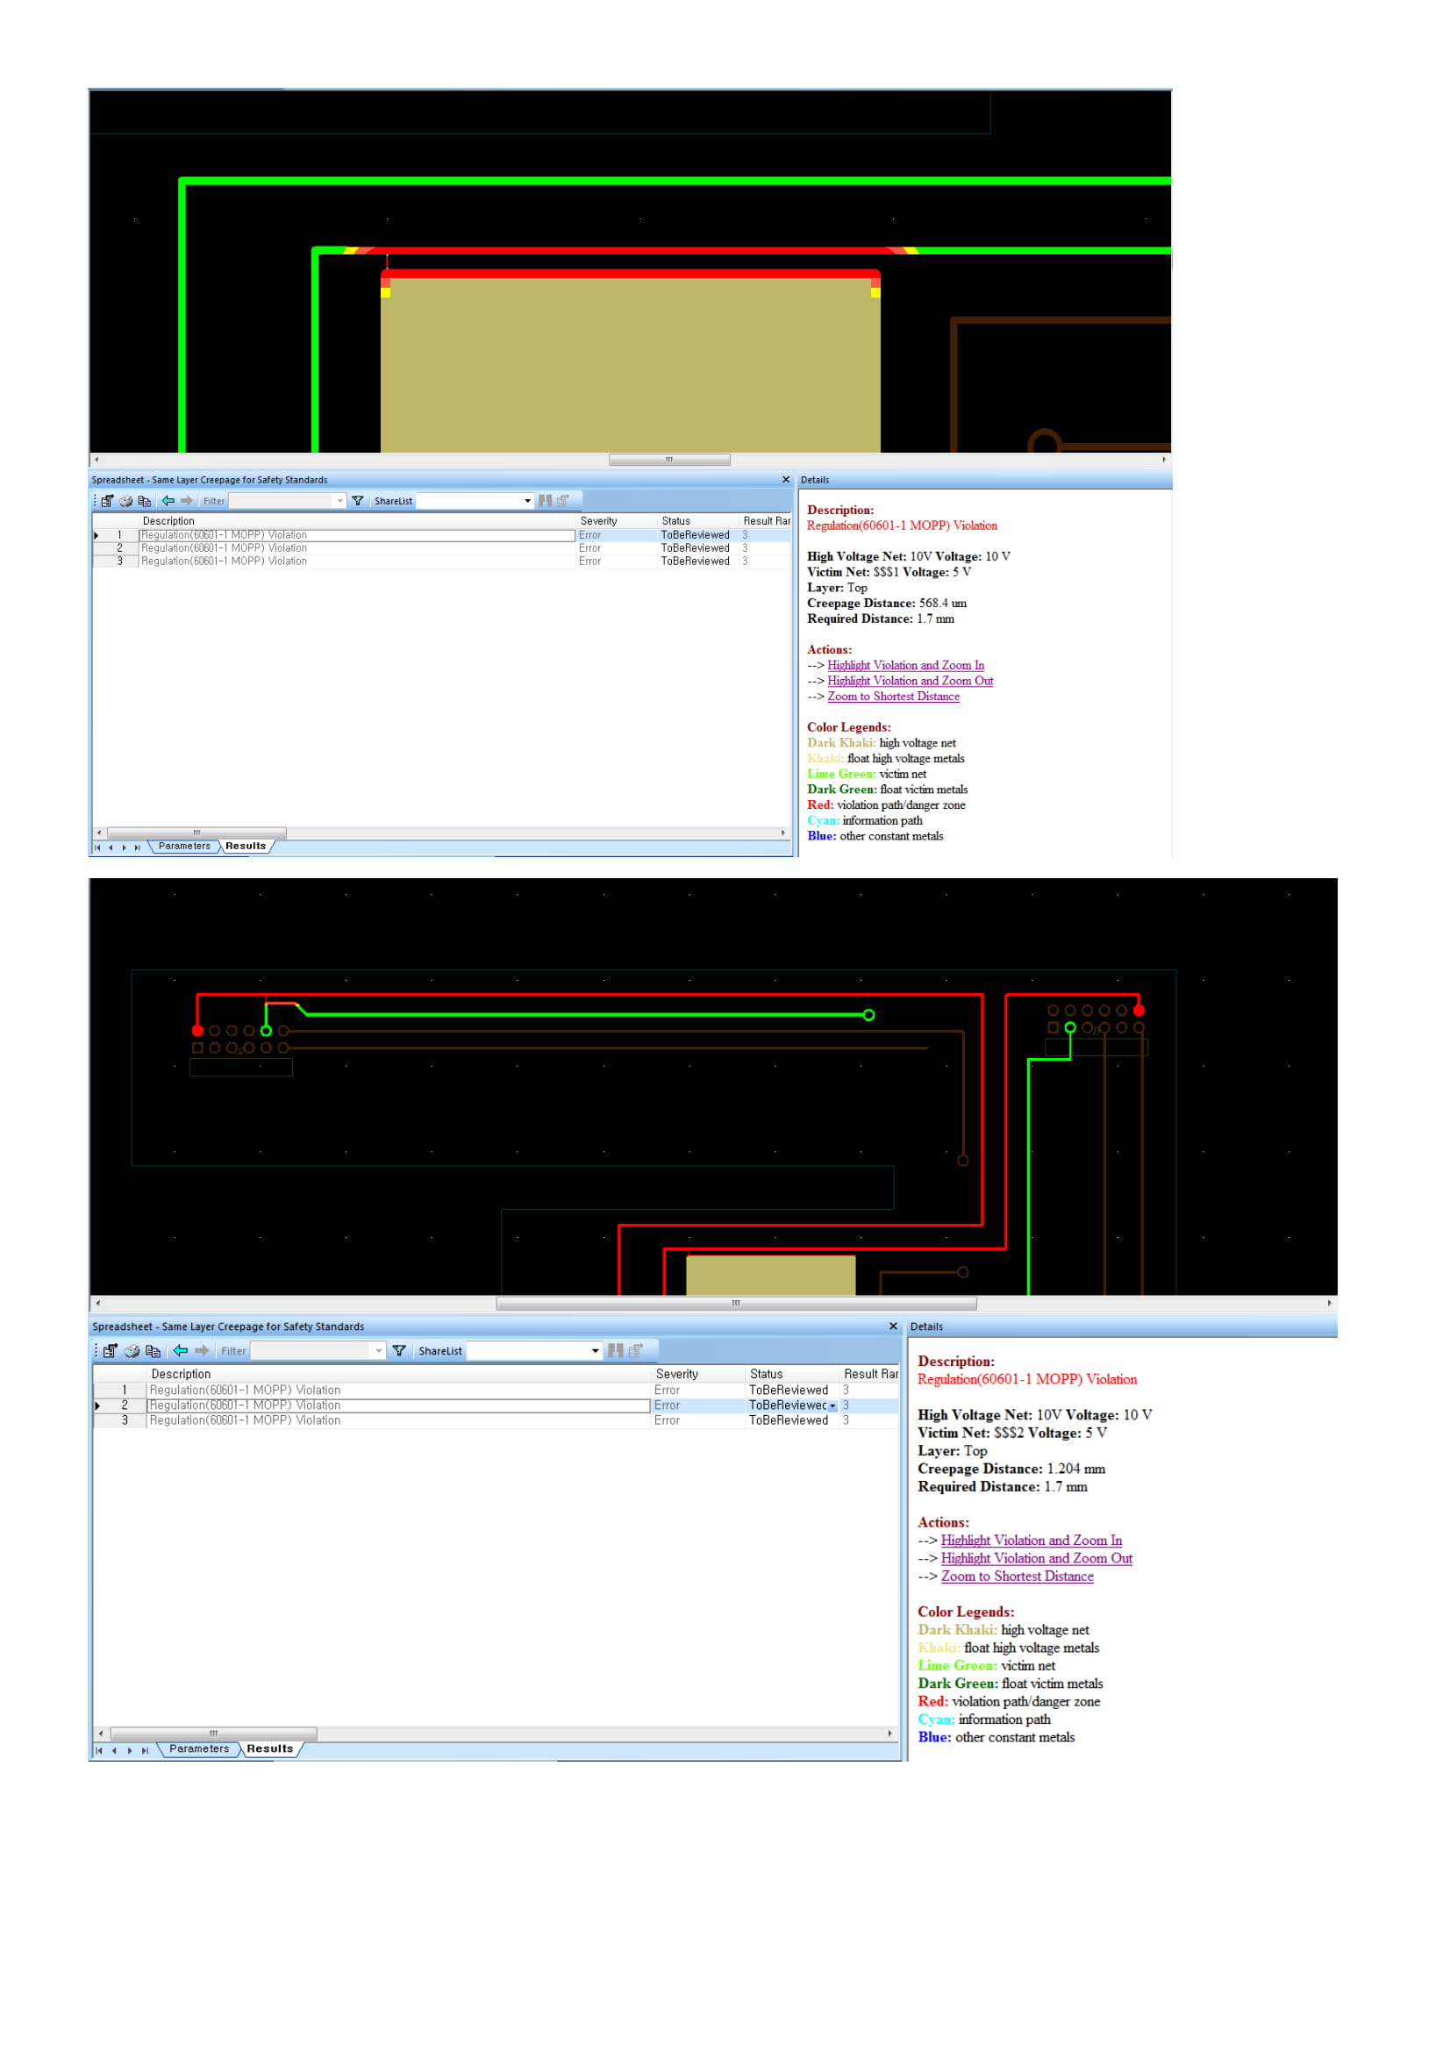Click the copy icon in the lower spreadsheet toolbar
Screen dimensions: 1450x2052
click(153, 1350)
